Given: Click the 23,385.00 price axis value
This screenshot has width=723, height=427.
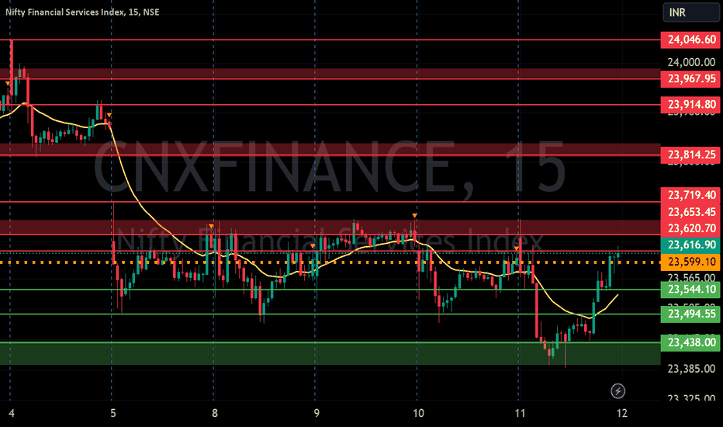Looking at the screenshot, I should (691, 368).
